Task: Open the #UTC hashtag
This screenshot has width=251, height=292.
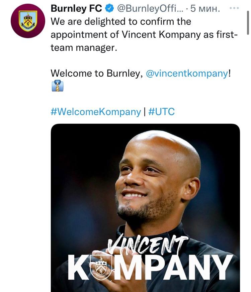Action: coord(162,112)
